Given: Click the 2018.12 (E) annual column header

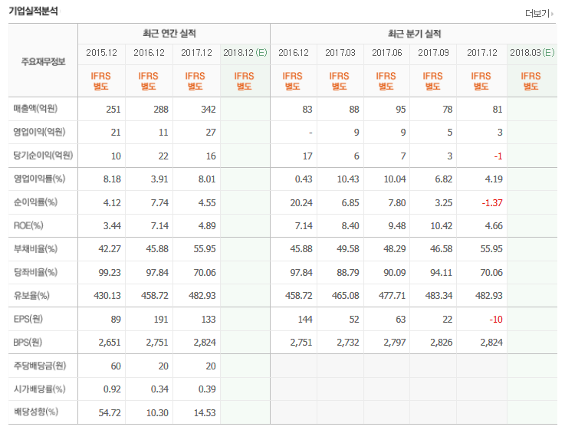Looking at the screenshot, I should point(245,53).
